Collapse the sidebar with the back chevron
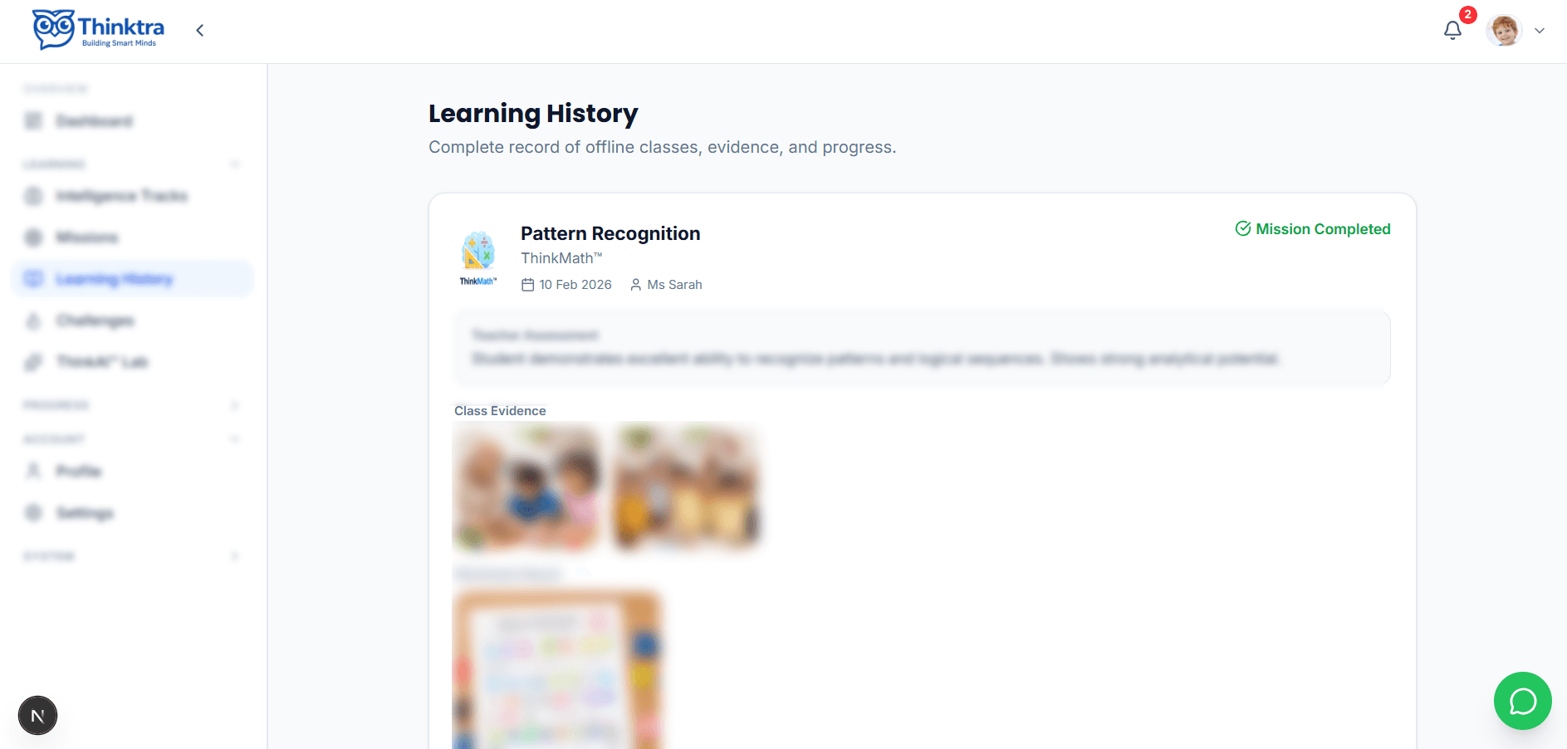Image resolution: width=1567 pixels, height=749 pixels. pos(200,31)
